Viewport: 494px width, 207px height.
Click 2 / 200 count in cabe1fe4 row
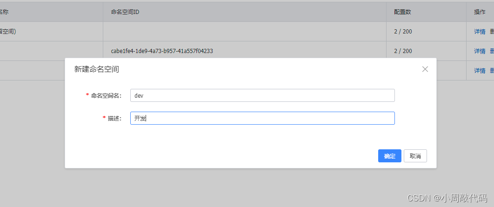tap(403, 51)
